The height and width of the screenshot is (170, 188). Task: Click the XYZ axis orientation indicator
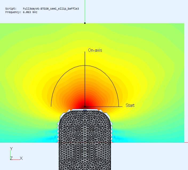click(x=16, y=154)
